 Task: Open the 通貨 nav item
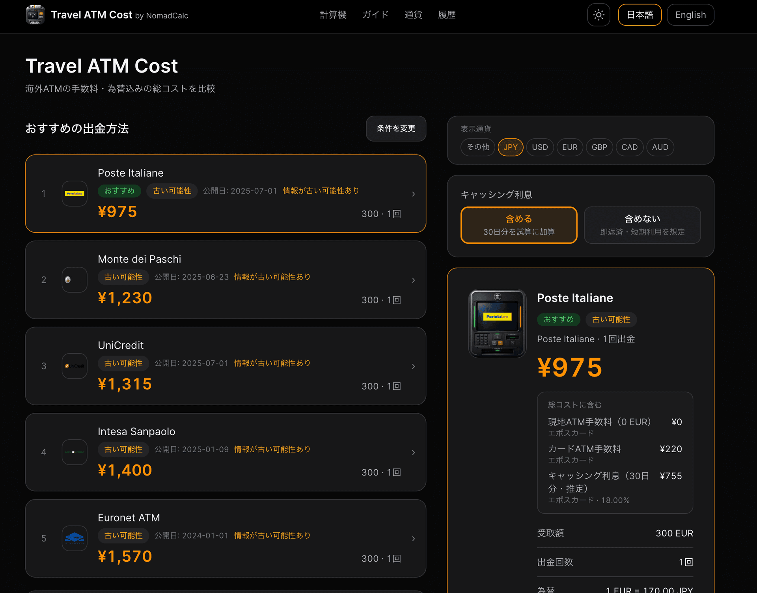(x=413, y=15)
